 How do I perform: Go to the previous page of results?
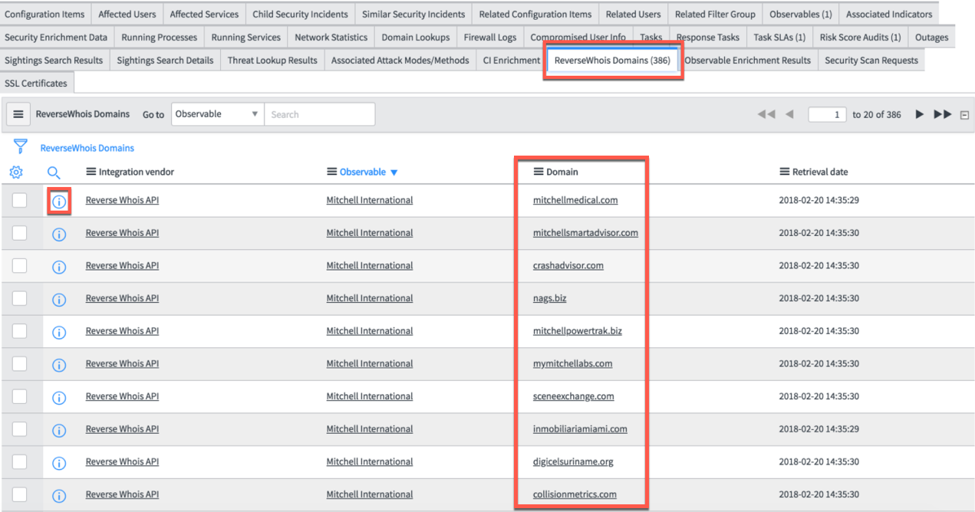tap(789, 114)
